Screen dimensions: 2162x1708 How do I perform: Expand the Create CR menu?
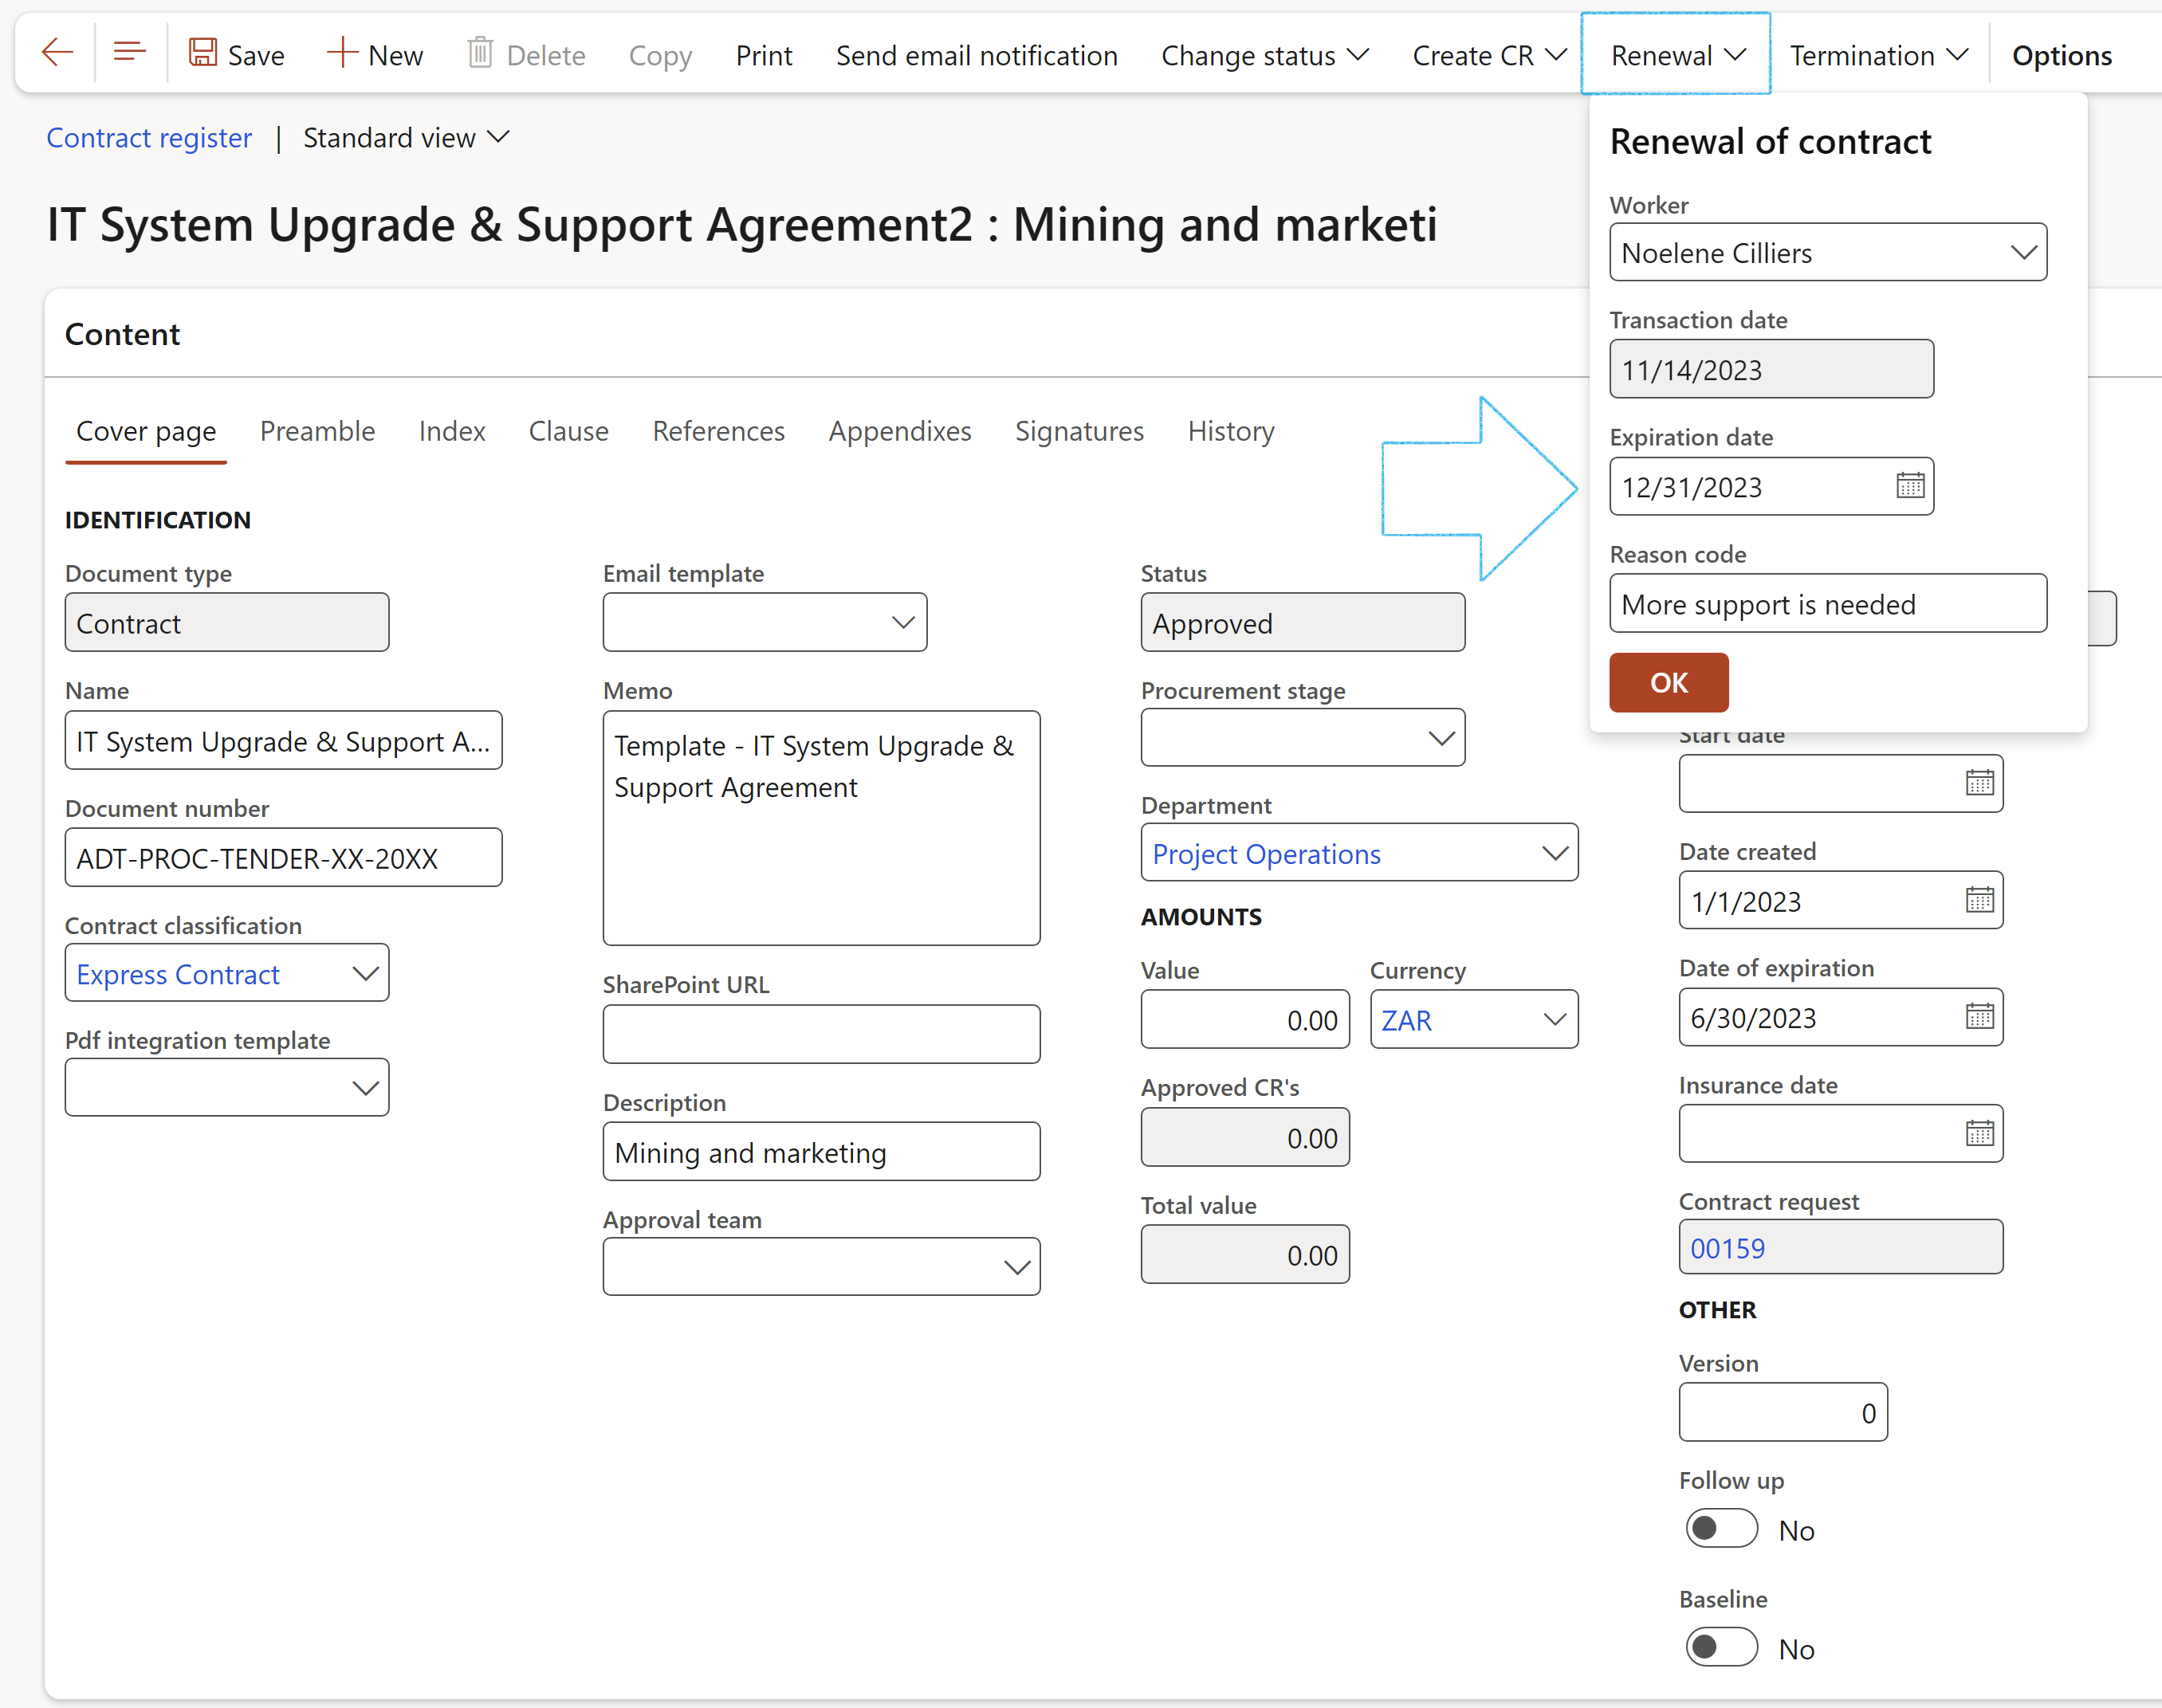tap(1488, 55)
